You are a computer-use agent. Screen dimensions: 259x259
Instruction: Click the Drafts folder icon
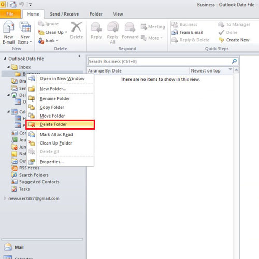tap(14, 81)
